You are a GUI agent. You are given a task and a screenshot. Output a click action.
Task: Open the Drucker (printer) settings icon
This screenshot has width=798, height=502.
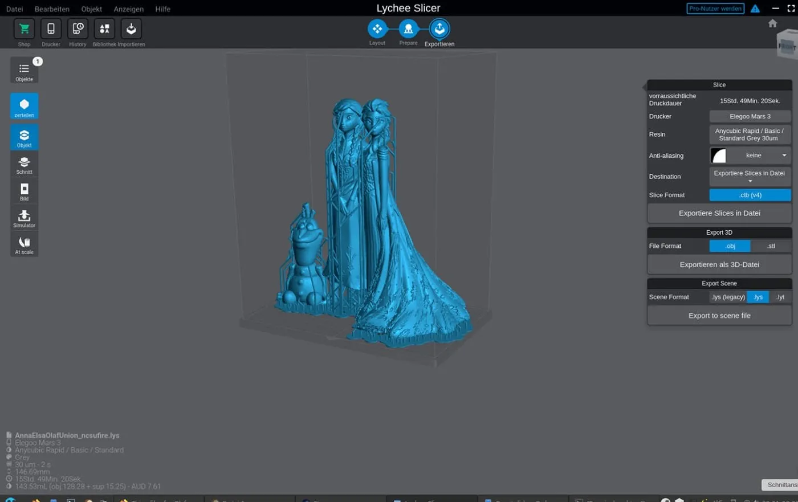(x=51, y=29)
